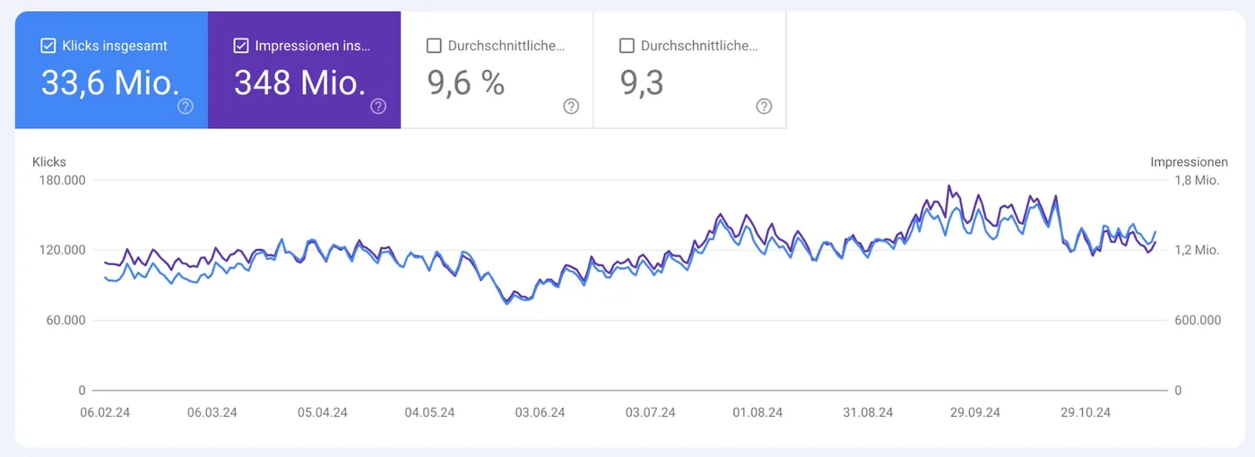Click the 120.000 left axis value
This screenshot has width=1255, height=457.
63,250
